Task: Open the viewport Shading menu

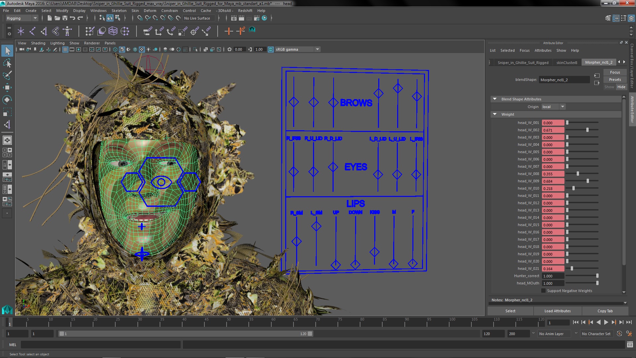Action: (x=38, y=43)
